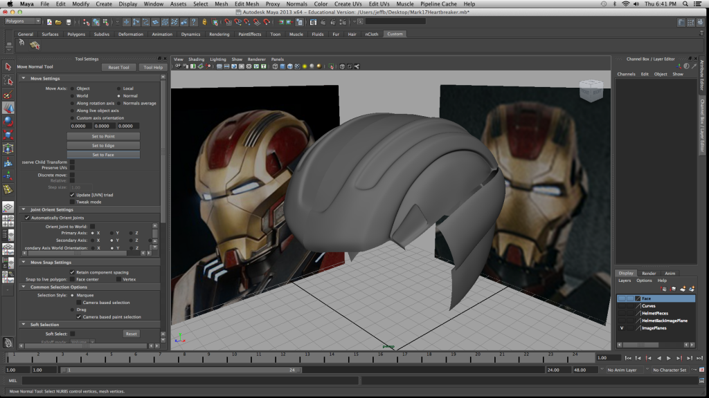Viewport: 709px width, 398px height.
Task: Create layer from selected objects icon
Action: [x=692, y=289]
